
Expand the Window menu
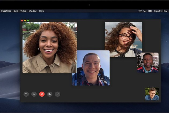(x=32, y=11)
